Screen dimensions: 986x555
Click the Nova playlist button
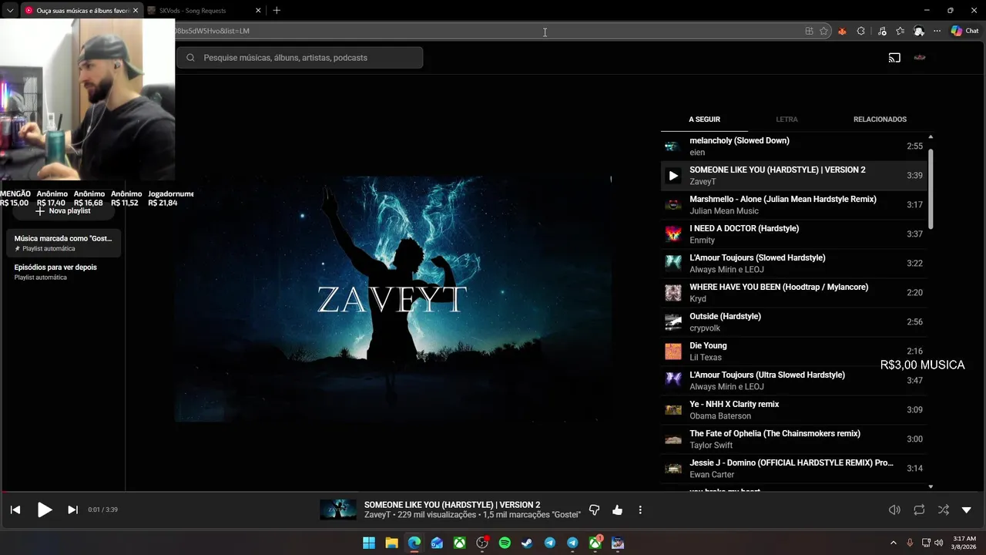63,211
